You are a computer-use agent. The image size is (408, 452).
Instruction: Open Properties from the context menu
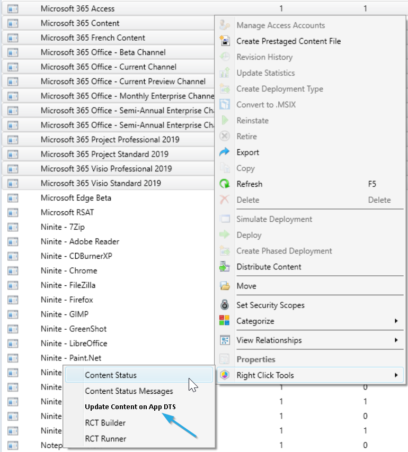[x=255, y=359]
